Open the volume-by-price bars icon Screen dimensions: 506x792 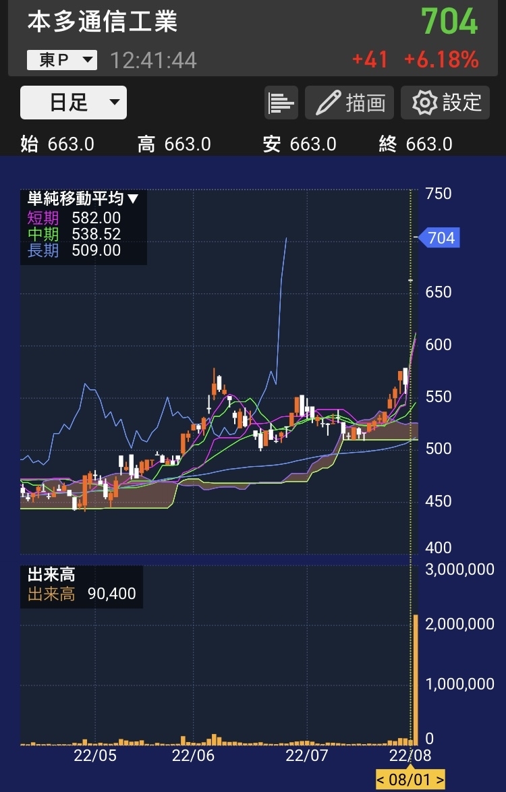click(x=281, y=103)
